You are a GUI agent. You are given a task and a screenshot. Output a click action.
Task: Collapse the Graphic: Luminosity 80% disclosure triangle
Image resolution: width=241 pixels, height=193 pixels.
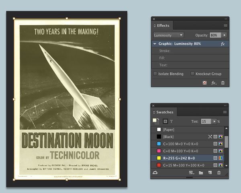click(x=155, y=44)
